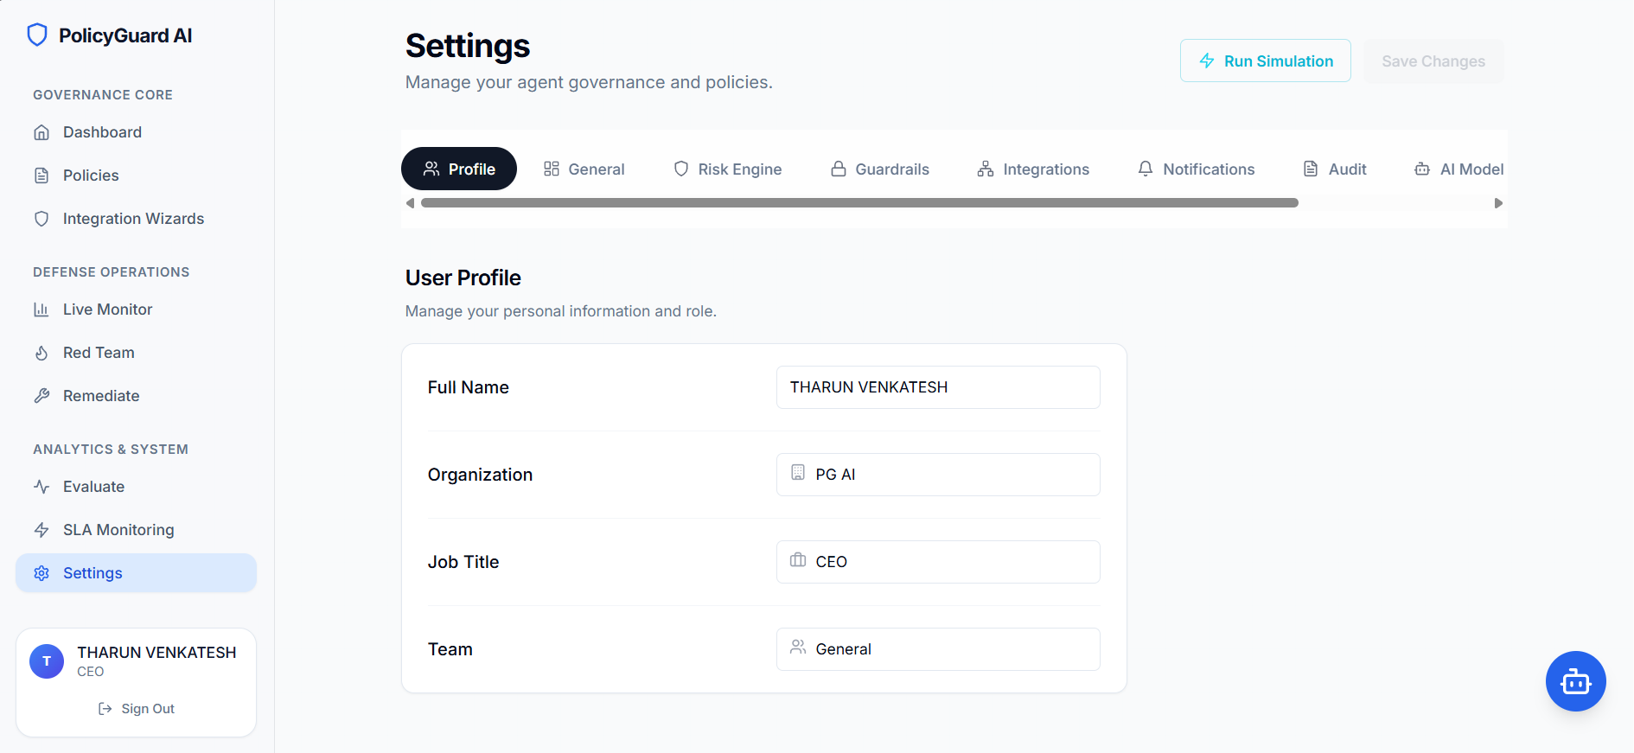Click the Dashboard home icon
1634x753 pixels.
(x=41, y=132)
